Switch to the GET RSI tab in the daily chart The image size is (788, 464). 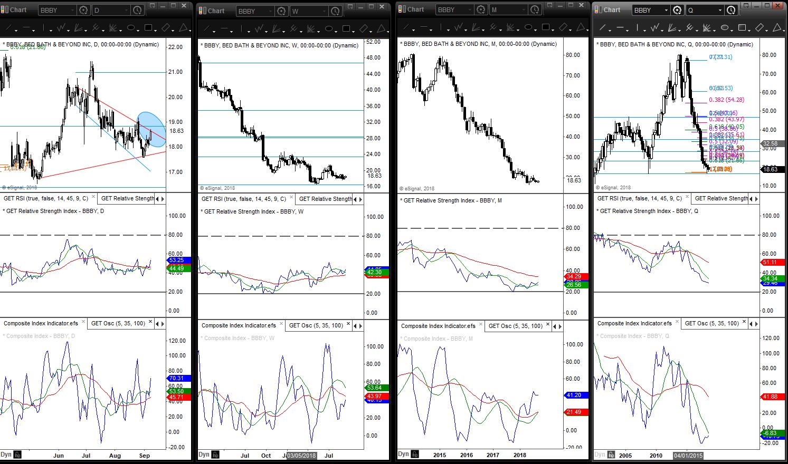(46, 198)
